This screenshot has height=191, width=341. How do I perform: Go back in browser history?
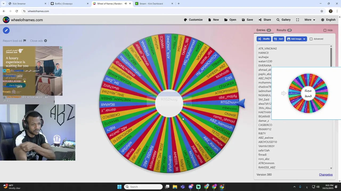point(4,11)
